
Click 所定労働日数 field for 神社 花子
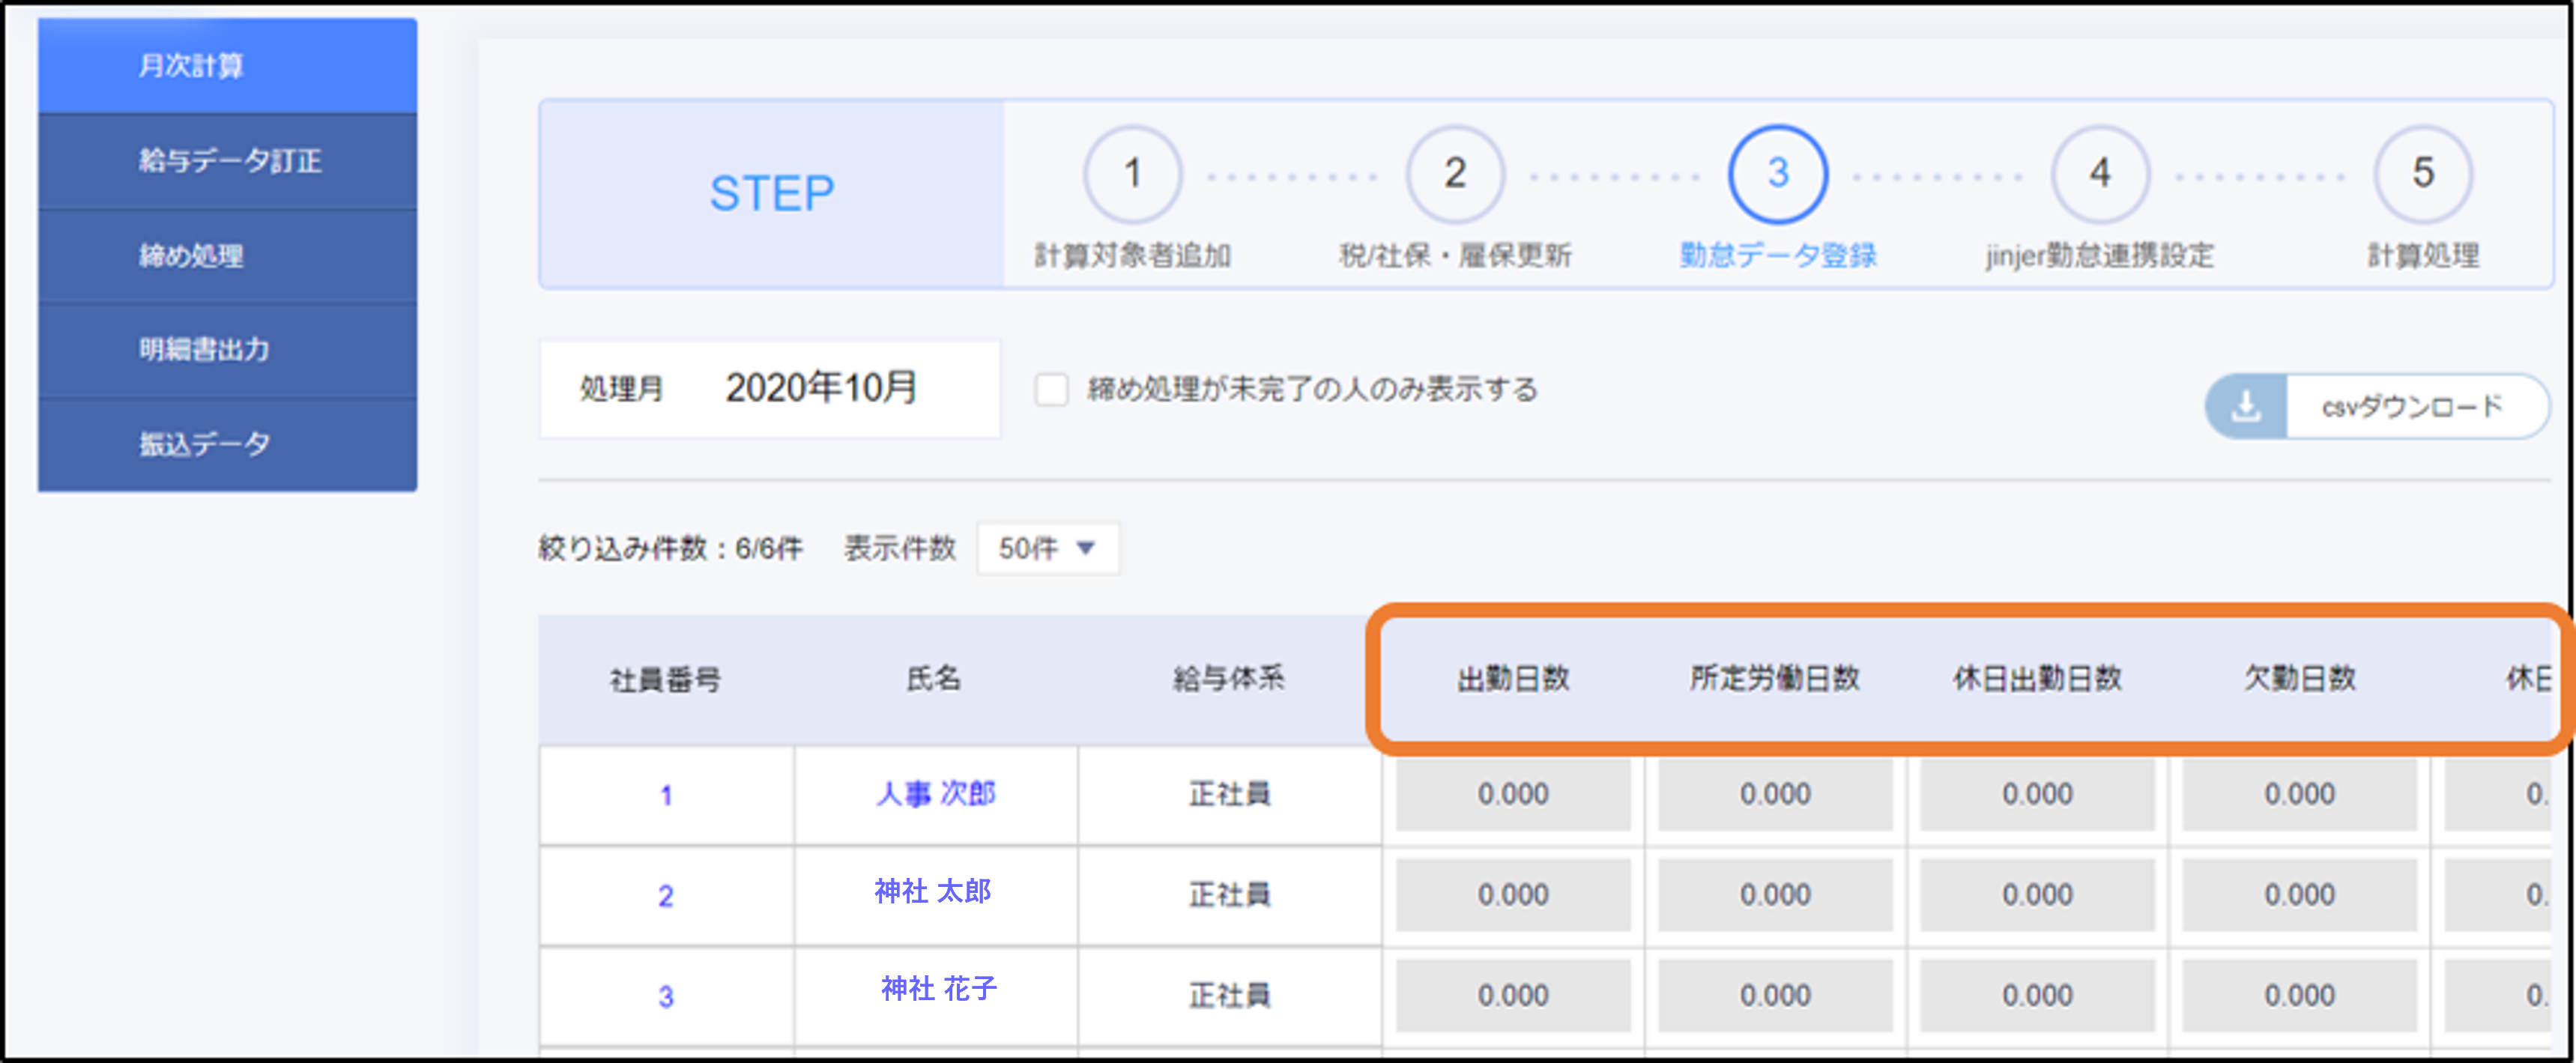pyautogui.click(x=1775, y=995)
